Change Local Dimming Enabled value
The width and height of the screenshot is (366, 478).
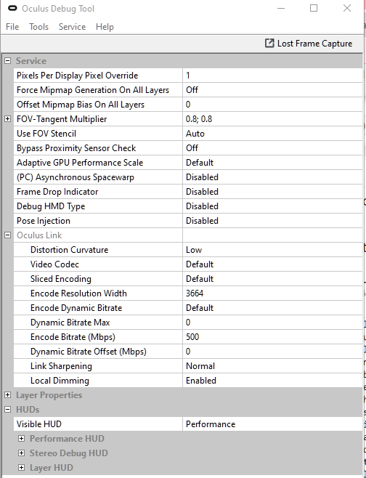coord(272,381)
